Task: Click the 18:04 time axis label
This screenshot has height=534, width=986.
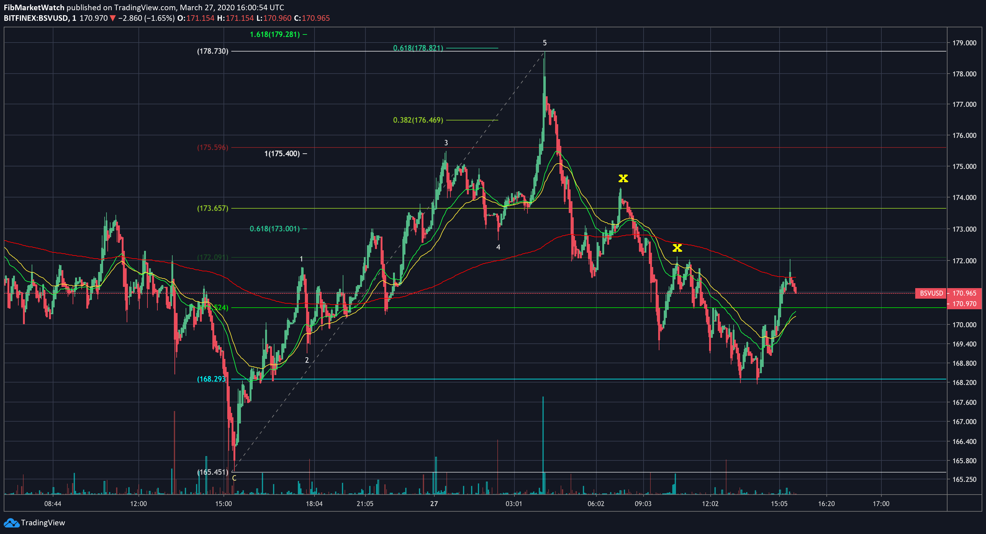Action: (314, 504)
